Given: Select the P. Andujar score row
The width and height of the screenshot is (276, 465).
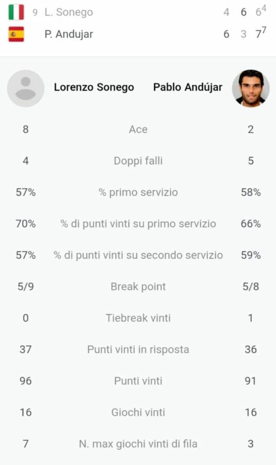Looking at the screenshot, I should [x=138, y=34].
